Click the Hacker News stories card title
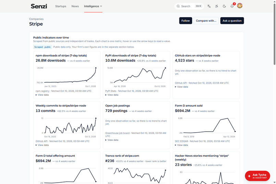 coord(202,158)
